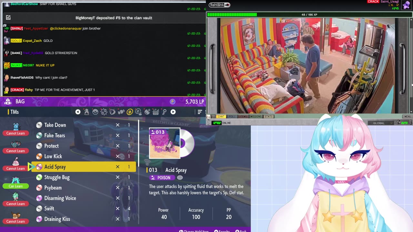Click ihaveFishAIDS username in chat
This screenshot has width=413, height=232.
(x=22, y=77)
